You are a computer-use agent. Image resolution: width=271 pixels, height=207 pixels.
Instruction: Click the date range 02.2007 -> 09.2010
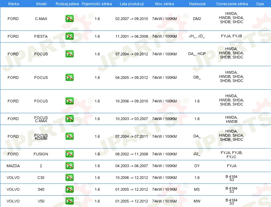pyautogui.click(x=132, y=19)
